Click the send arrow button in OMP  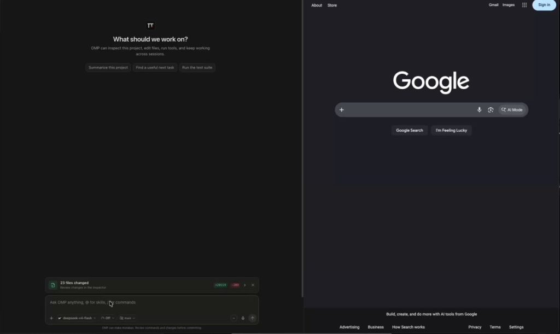(x=253, y=318)
